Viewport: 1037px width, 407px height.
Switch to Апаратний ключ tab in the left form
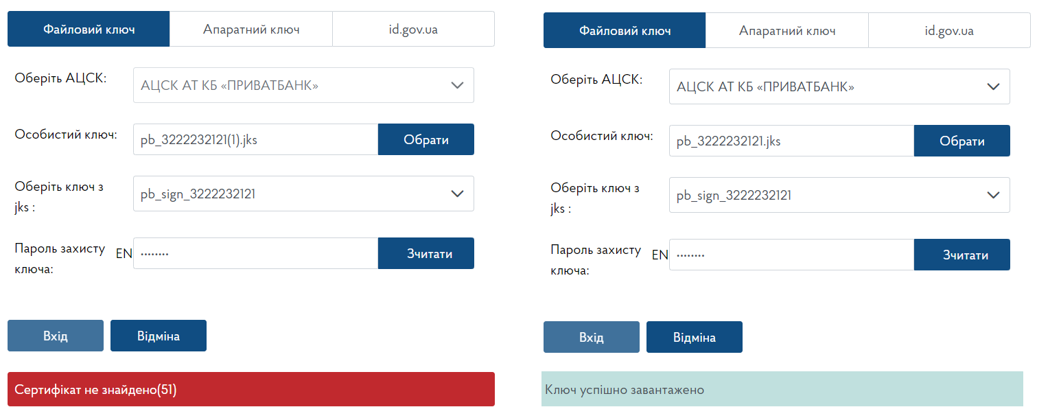click(251, 30)
